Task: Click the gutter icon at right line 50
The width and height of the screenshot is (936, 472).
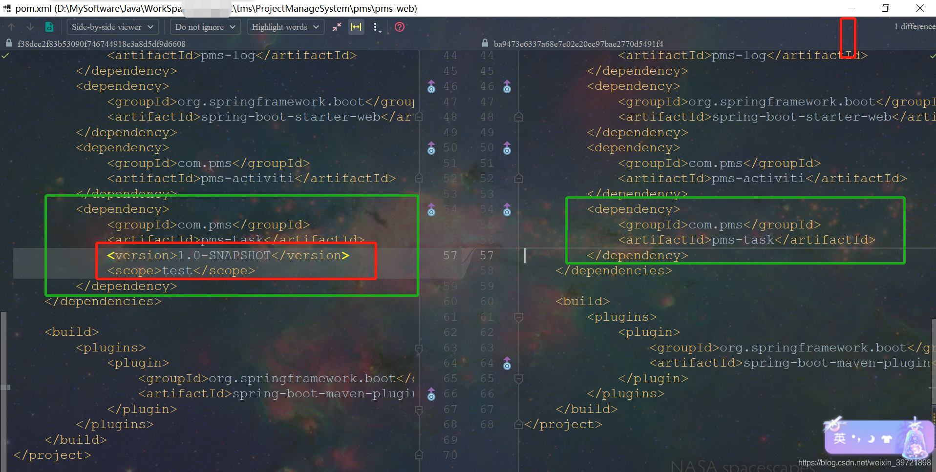Action: 507,148
